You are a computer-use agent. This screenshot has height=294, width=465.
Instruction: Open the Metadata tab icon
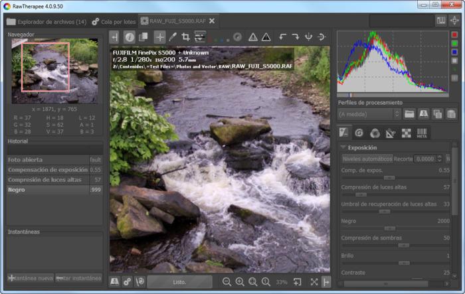tap(422, 133)
